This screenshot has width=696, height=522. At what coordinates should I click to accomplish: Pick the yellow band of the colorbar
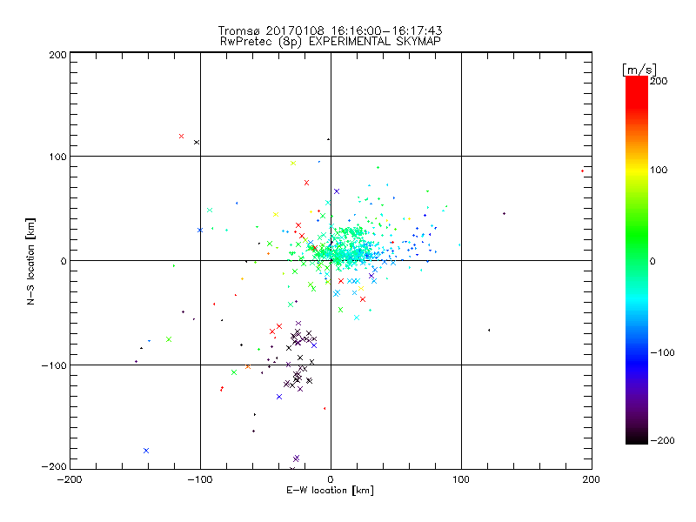[x=637, y=171]
